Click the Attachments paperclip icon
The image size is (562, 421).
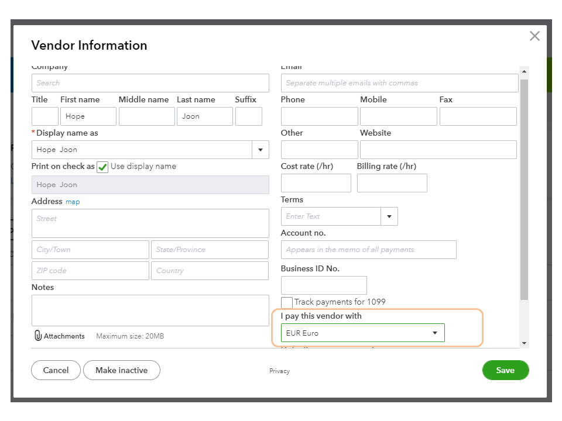click(37, 336)
